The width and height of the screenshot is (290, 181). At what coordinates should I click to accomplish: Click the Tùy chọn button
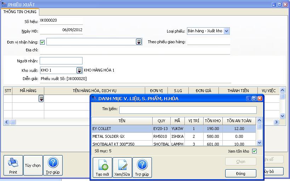click(33, 165)
